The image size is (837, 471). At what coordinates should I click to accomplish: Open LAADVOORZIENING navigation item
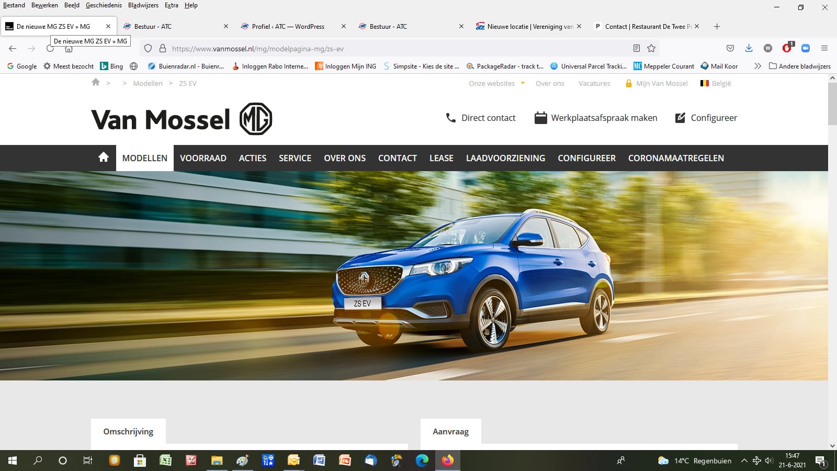tap(505, 158)
